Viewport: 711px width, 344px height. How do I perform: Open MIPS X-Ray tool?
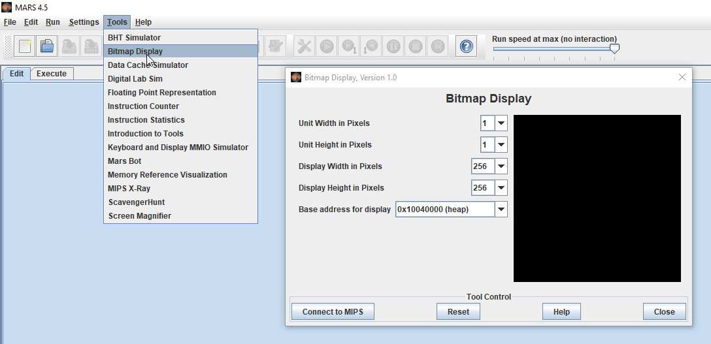coord(180,188)
